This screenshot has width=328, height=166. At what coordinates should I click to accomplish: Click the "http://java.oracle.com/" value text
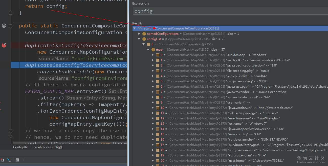tap(275, 108)
